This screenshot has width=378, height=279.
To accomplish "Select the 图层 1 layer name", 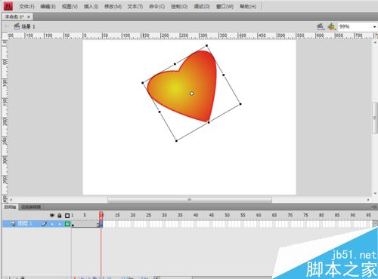I will 25,223.
